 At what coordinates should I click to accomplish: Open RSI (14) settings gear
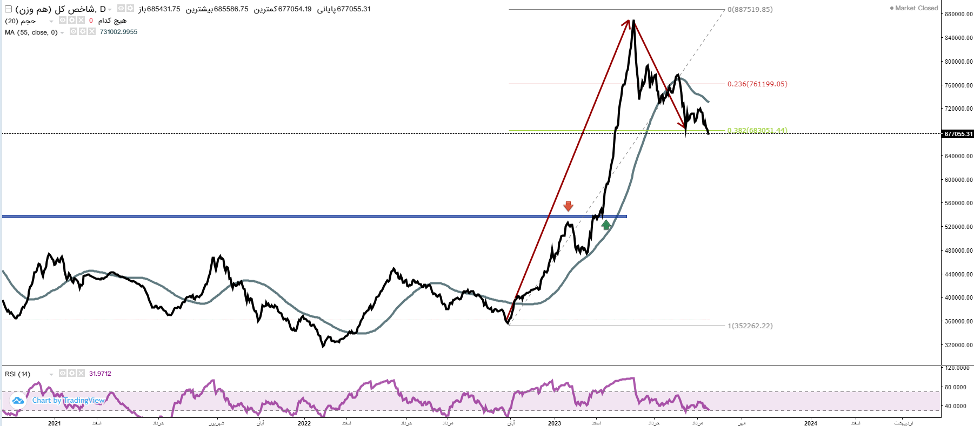coord(72,373)
